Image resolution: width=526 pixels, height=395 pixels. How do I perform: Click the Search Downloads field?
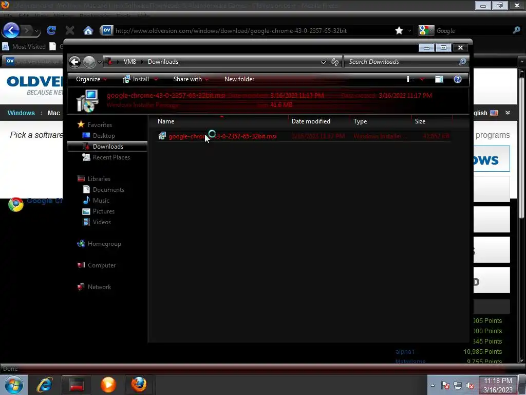coord(402,62)
